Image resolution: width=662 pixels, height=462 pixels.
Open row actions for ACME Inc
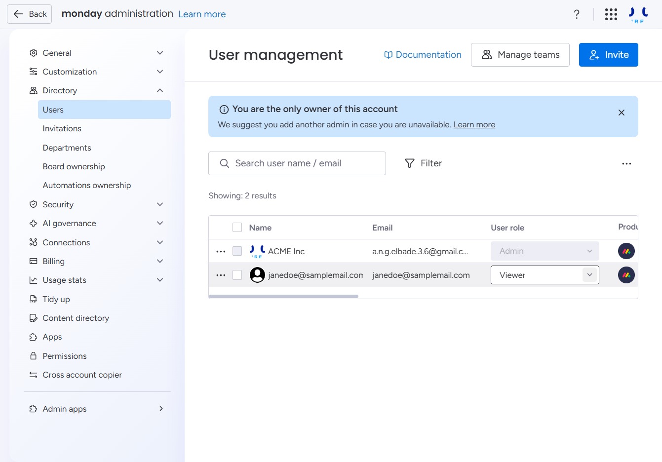click(221, 251)
